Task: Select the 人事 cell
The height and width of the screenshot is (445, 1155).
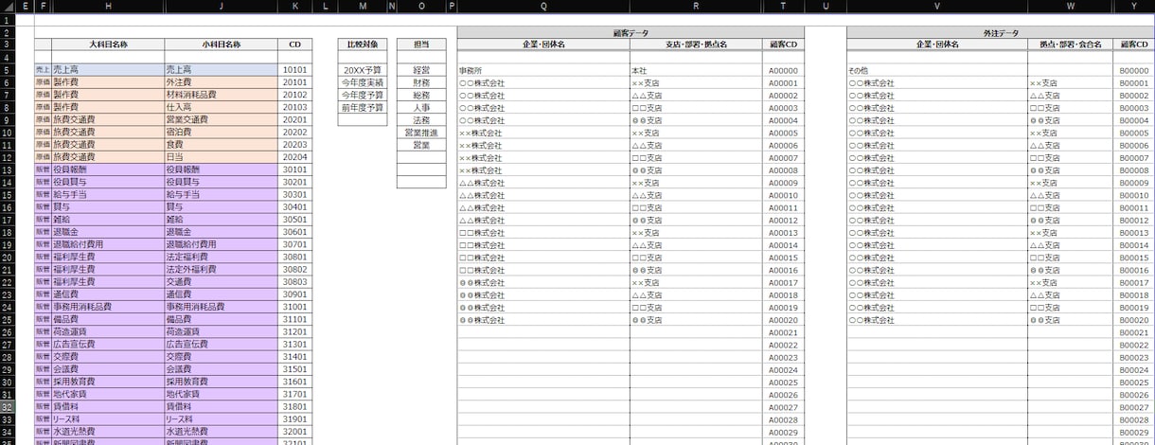Action: (420, 108)
